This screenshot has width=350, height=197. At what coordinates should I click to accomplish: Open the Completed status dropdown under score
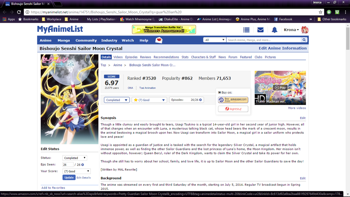click(117, 100)
